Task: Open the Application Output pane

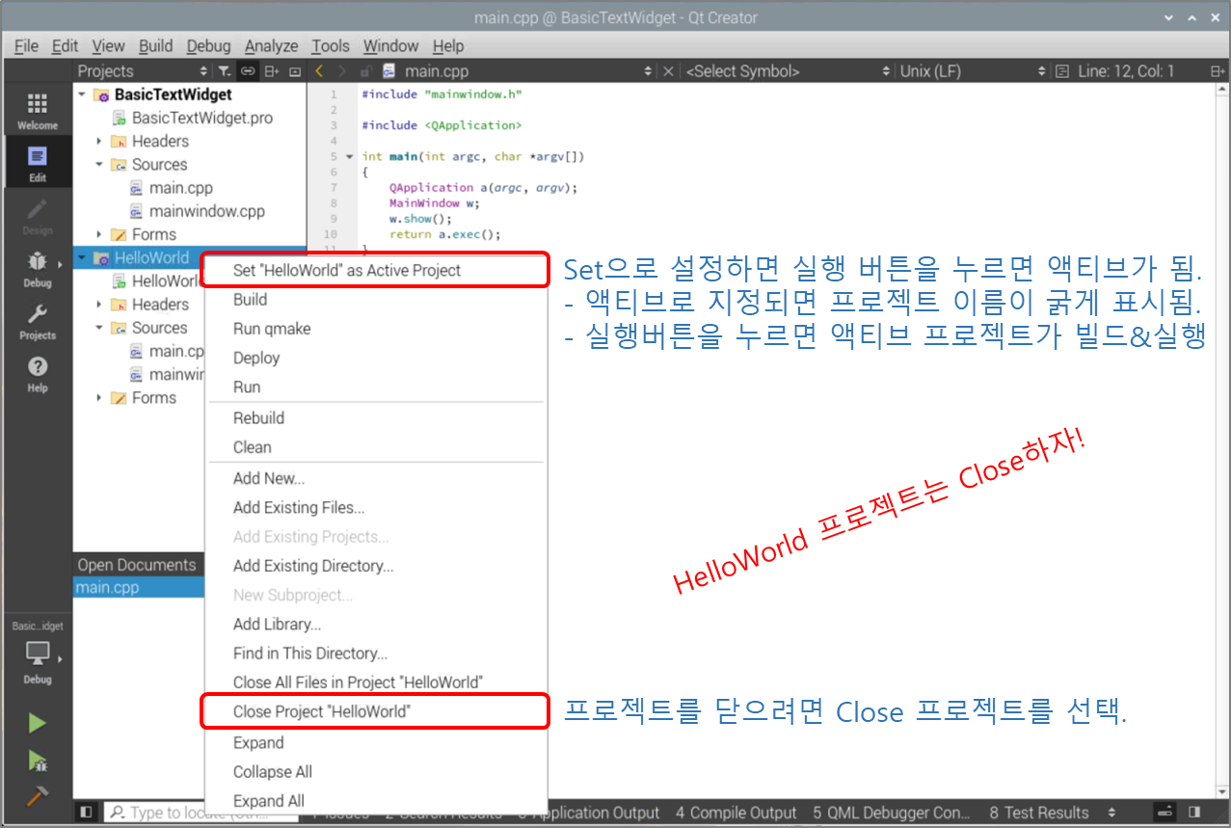Action: pyautogui.click(x=590, y=813)
